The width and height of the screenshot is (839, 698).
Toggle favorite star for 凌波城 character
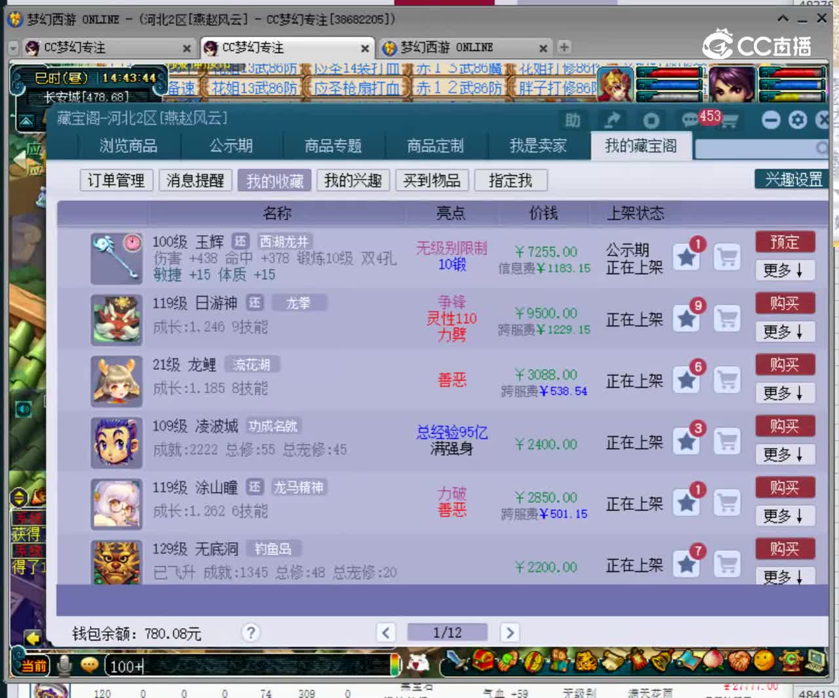[686, 441]
